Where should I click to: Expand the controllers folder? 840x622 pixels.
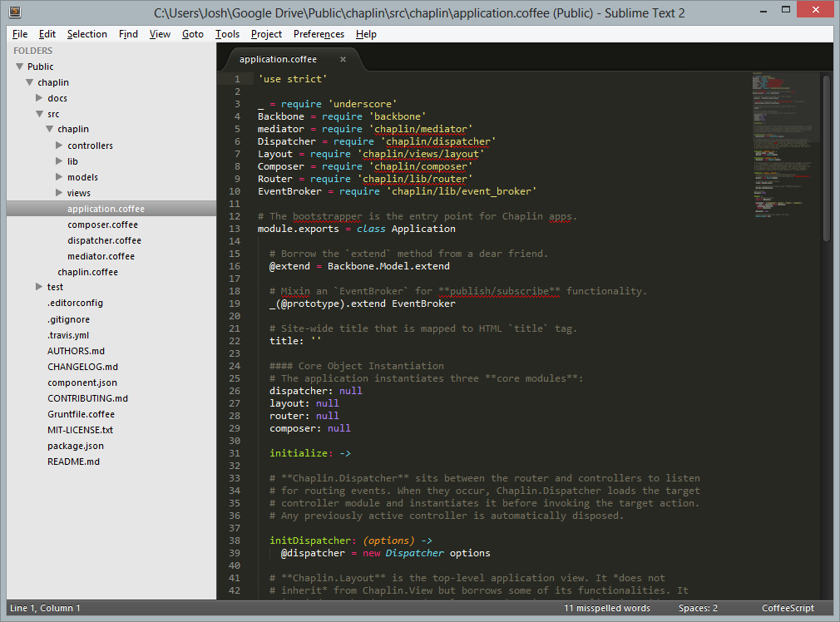(x=59, y=146)
